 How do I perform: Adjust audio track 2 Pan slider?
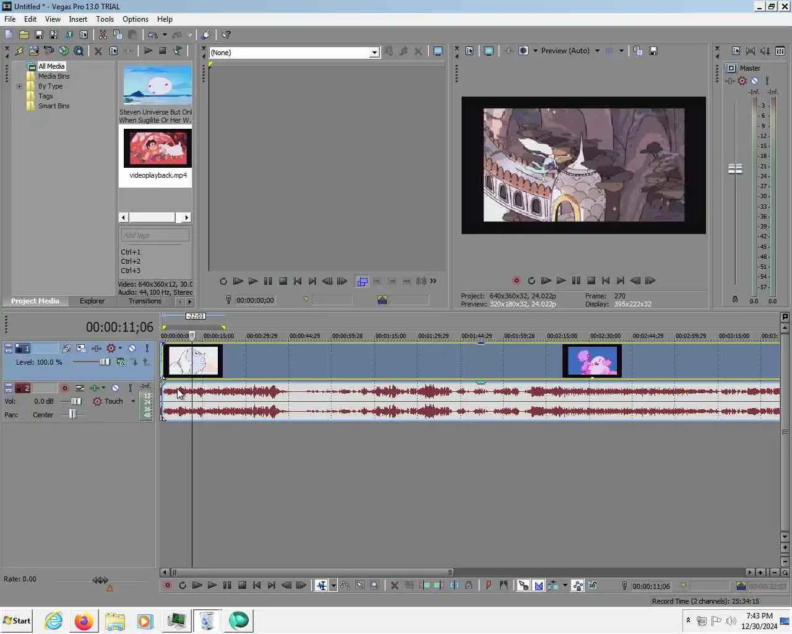[x=72, y=415]
